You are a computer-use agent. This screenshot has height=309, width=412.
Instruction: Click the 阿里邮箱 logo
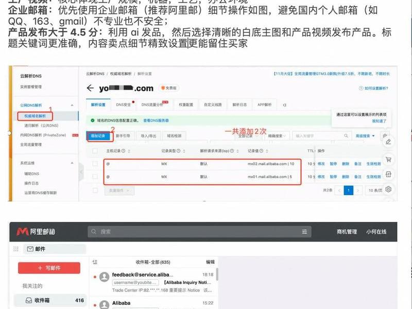[x=36, y=231]
